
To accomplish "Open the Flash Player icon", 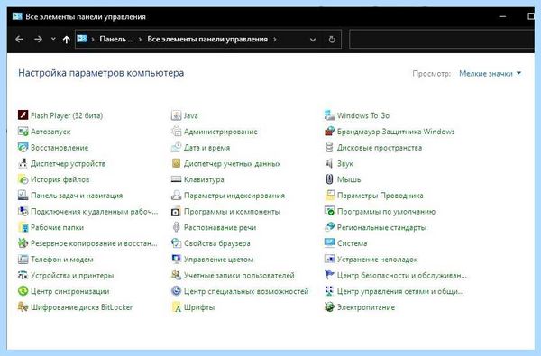I will [23, 115].
